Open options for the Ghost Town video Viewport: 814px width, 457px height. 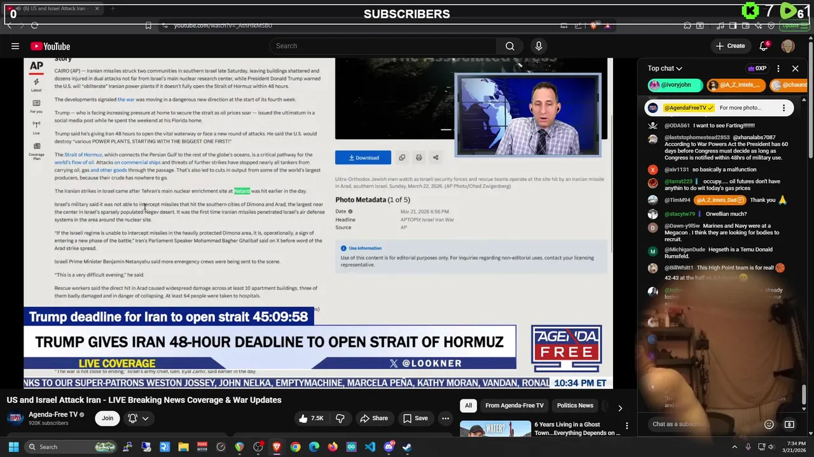(627, 426)
